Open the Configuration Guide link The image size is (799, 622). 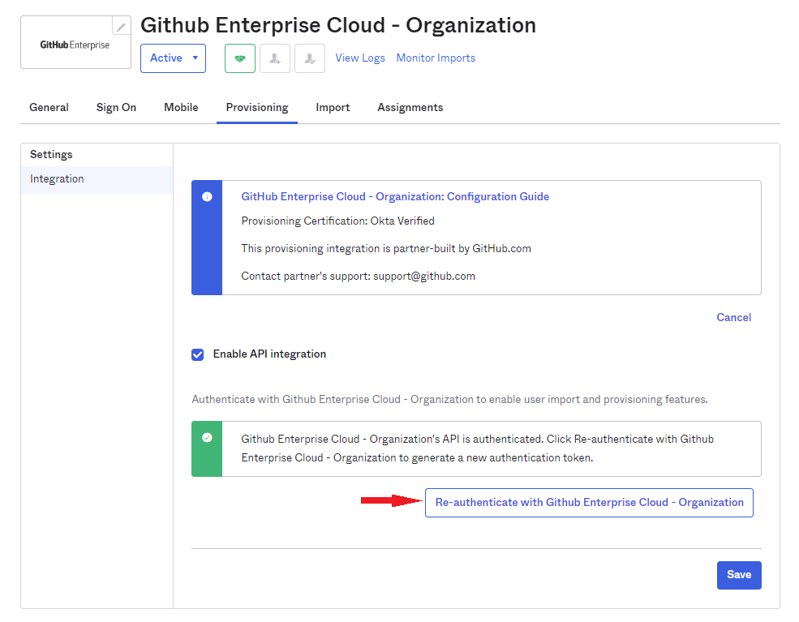(395, 197)
